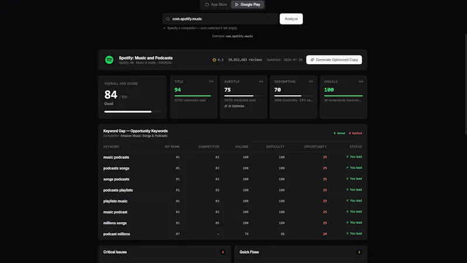
Task: Click status arrow icon in 'podcasts playlists' row
Action: tap(347, 189)
